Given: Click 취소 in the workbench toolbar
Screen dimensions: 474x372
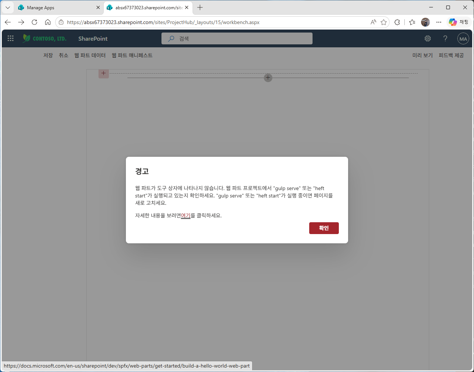Looking at the screenshot, I should click(64, 55).
